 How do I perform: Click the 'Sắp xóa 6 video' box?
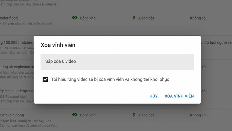[x=117, y=62]
